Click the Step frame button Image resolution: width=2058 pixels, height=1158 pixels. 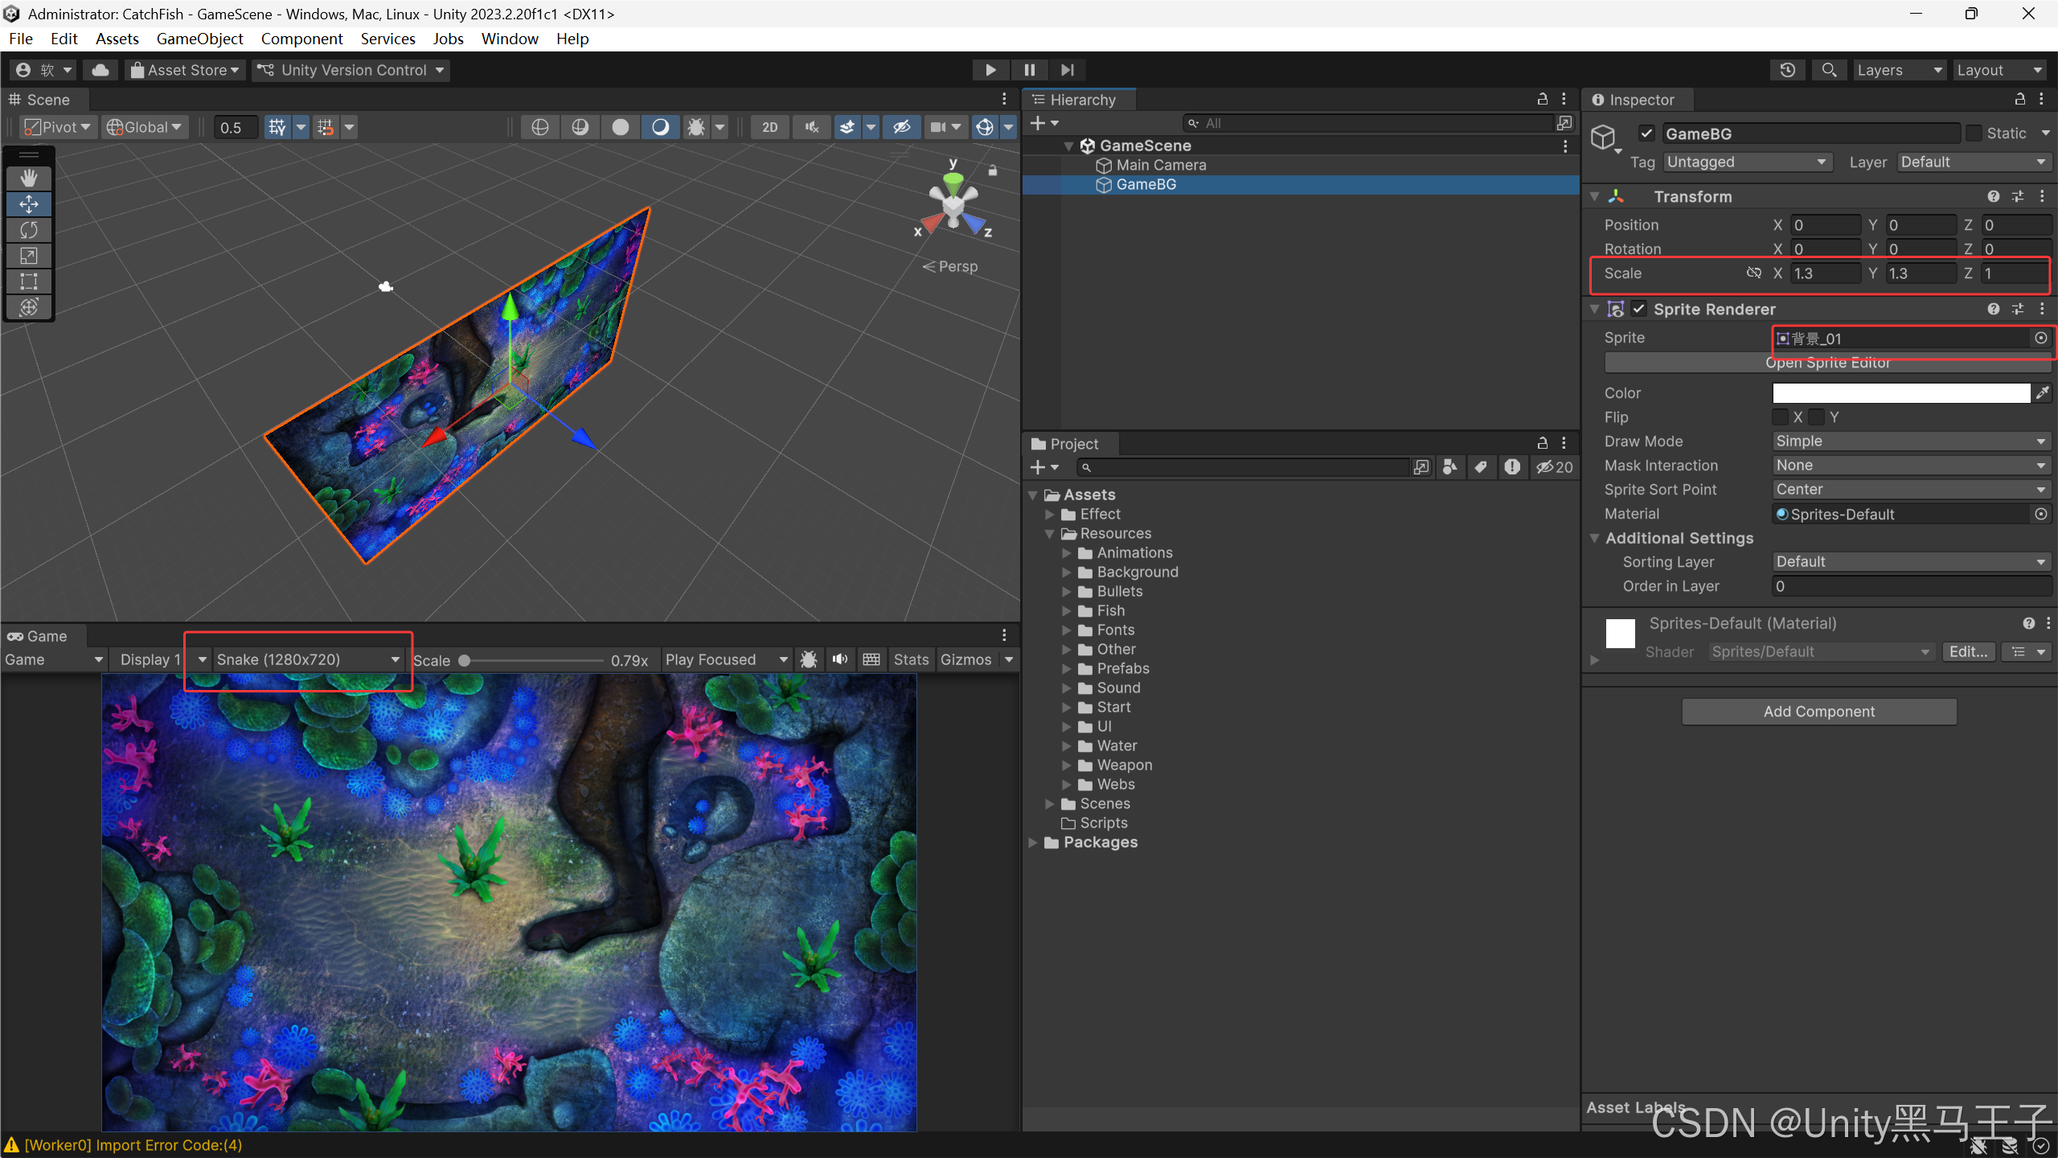point(1068,70)
